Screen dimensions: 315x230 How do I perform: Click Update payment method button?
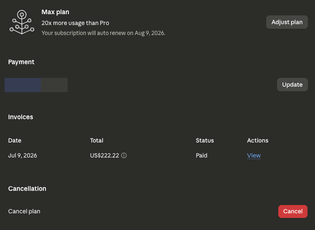(292, 85)
